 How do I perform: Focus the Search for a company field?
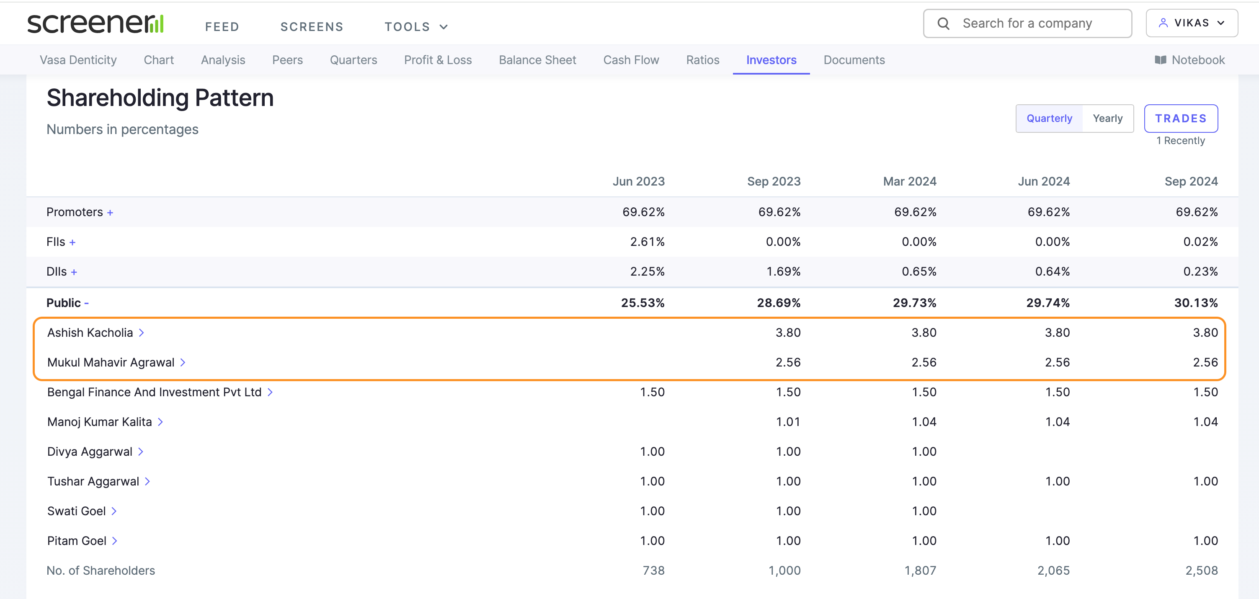tap(1036, 23)
